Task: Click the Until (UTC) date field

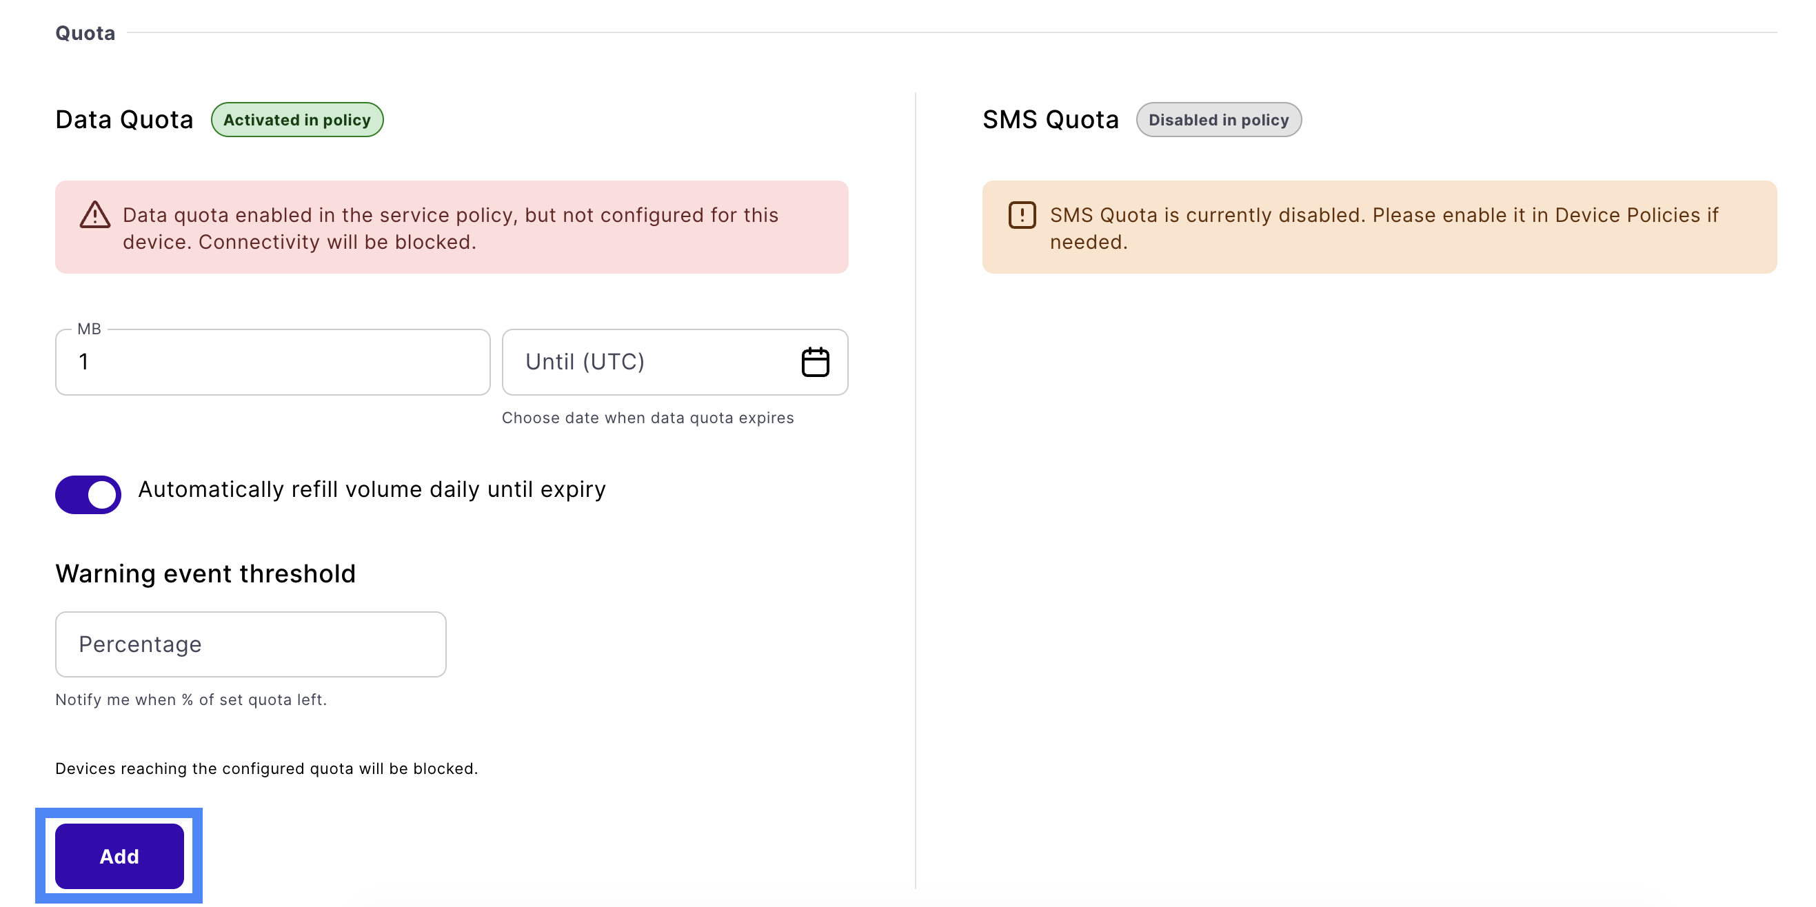Action: tap(675, 363)
